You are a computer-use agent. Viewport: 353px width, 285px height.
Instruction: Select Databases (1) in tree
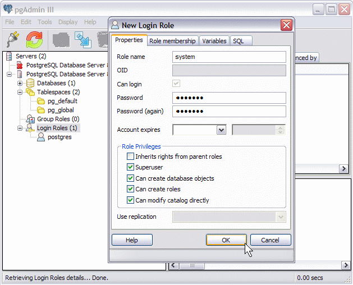56,83
